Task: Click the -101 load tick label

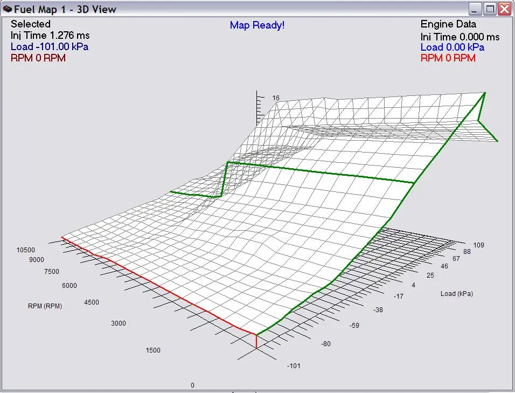Action: coord(294,366)
